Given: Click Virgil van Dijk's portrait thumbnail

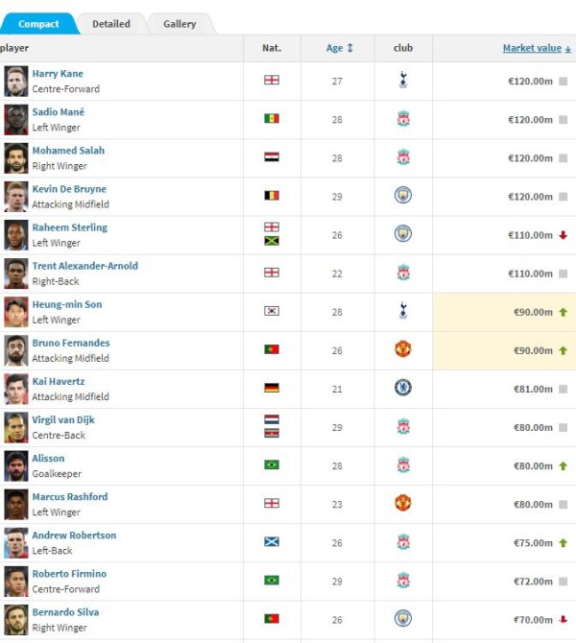Looking at the screenshot, I should [15, 427].
